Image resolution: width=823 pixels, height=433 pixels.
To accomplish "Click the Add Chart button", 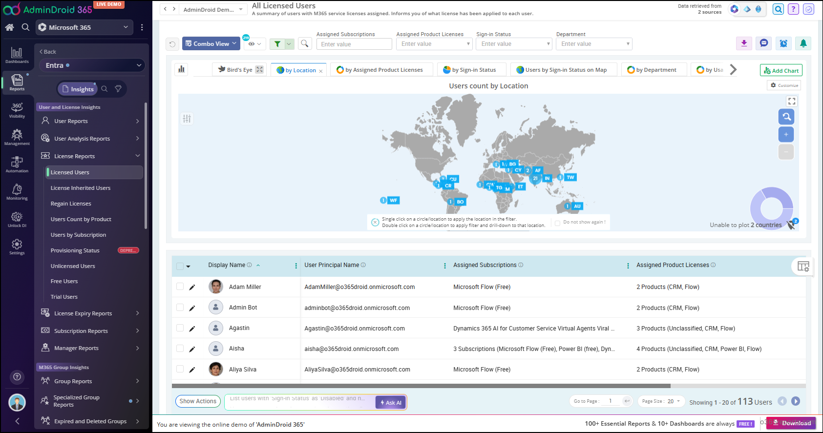I will 781,70.
